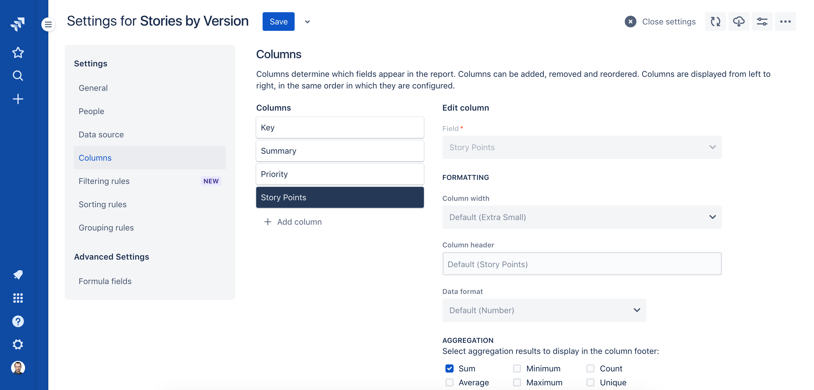Open the General settings section
This screenshot has width=814, height=390.
(150, 88)
